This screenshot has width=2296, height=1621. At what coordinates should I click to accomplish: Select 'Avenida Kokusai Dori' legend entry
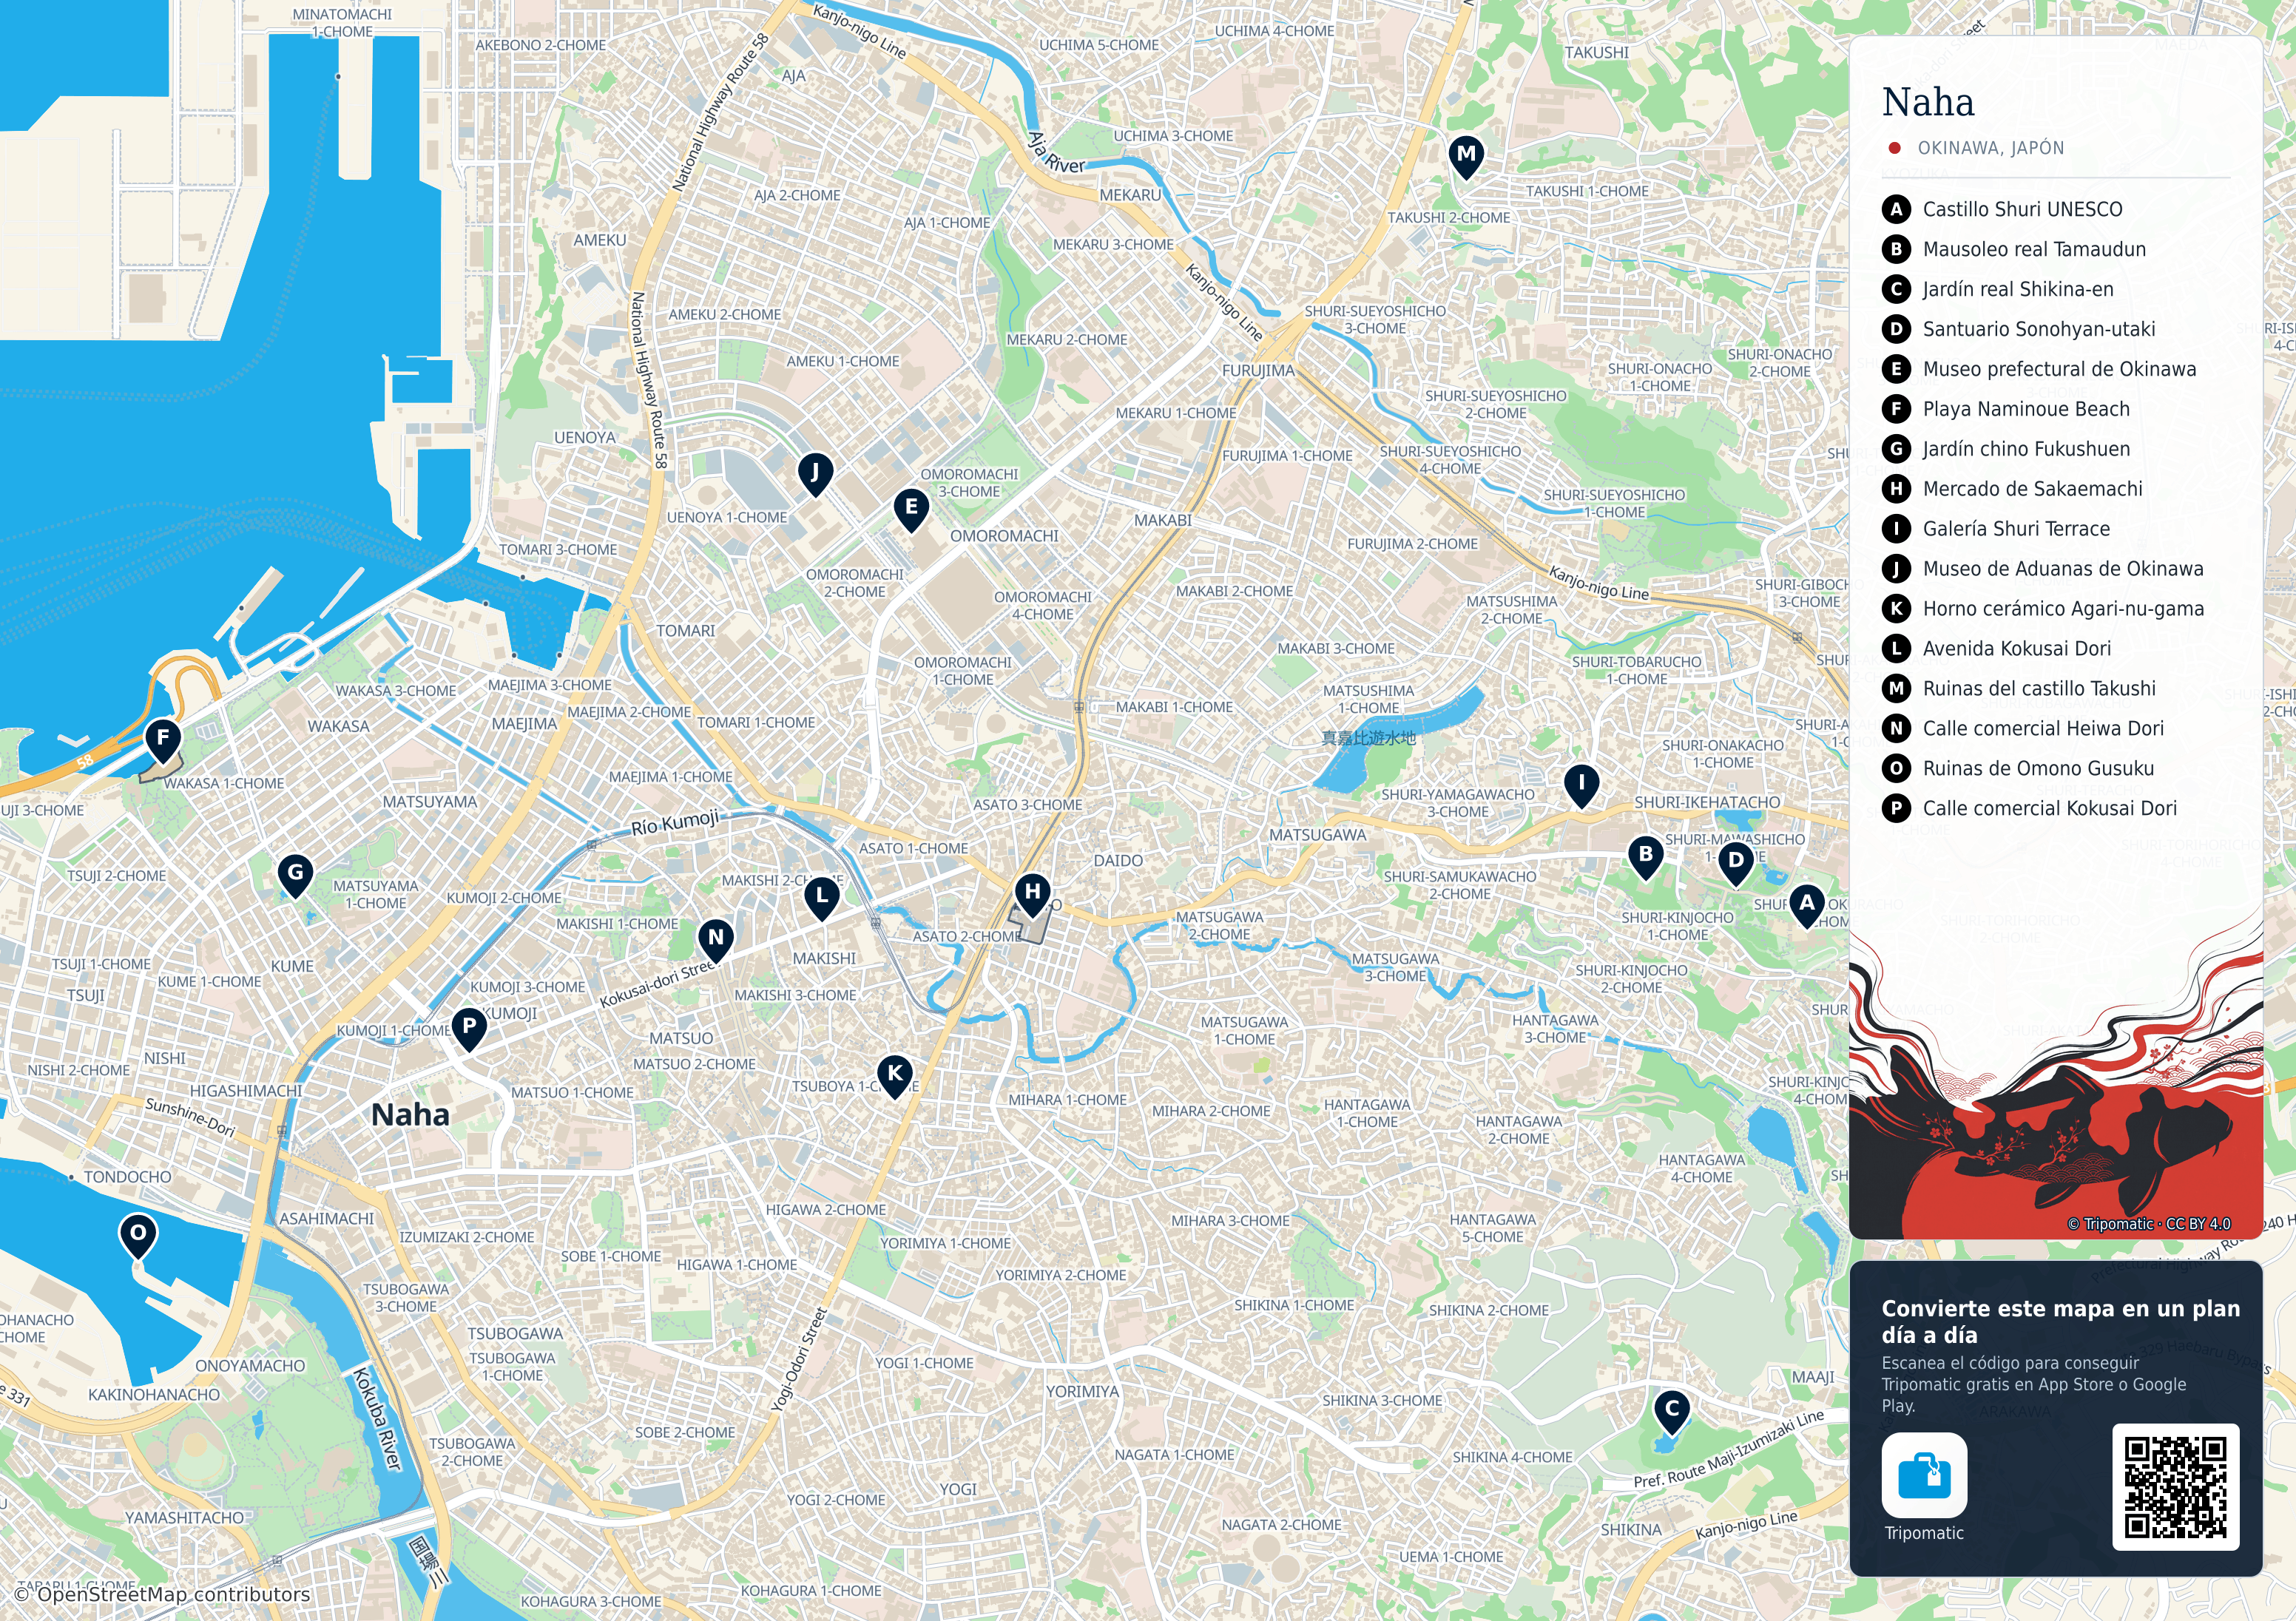(x=1997, y=649)
